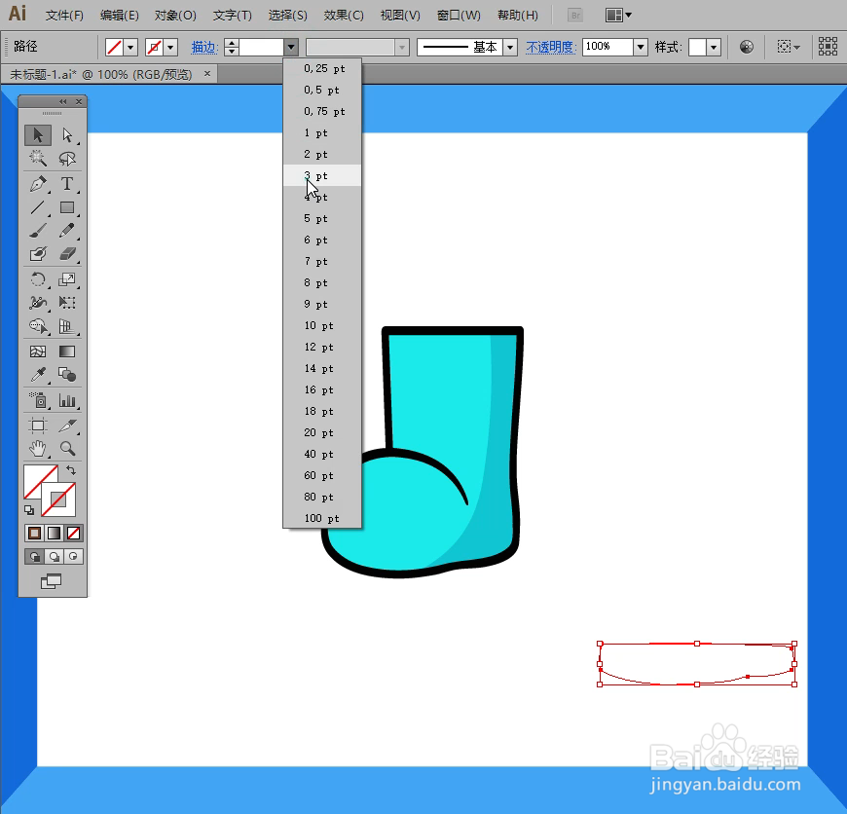This screenshot has width=847, height=814.
Task: Open the fill color dropdown arrow
Action: point(130,48)
